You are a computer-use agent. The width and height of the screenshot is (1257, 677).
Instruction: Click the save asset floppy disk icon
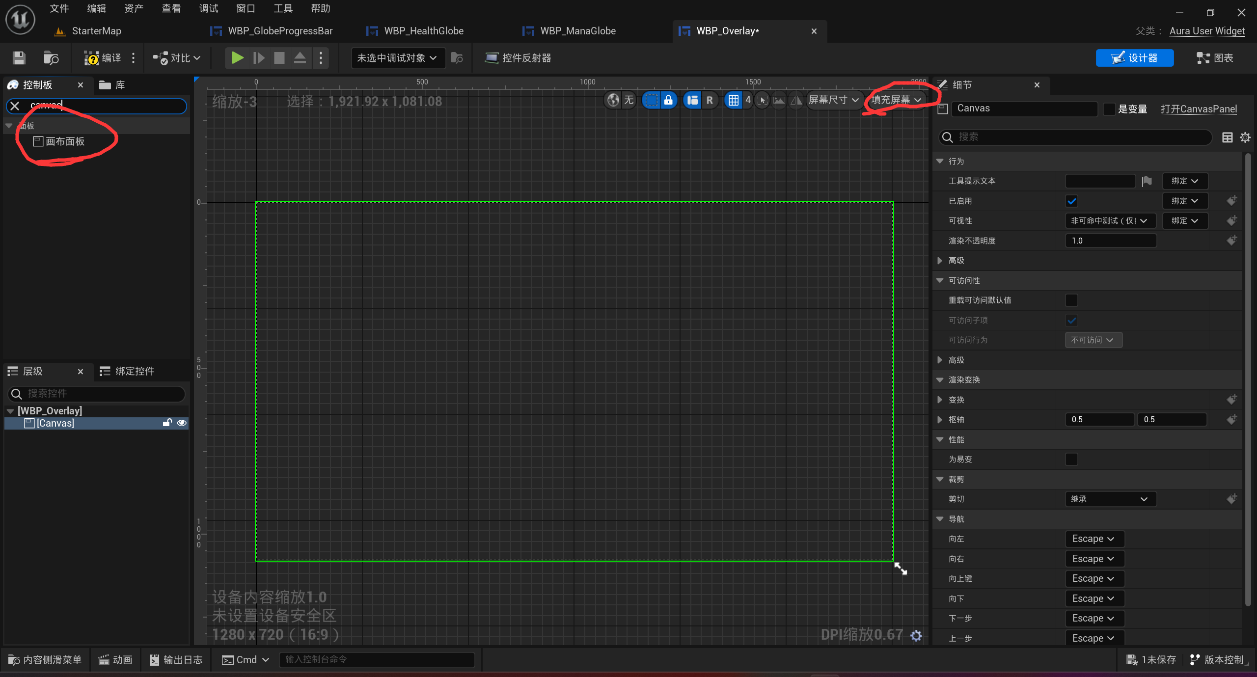19,58
